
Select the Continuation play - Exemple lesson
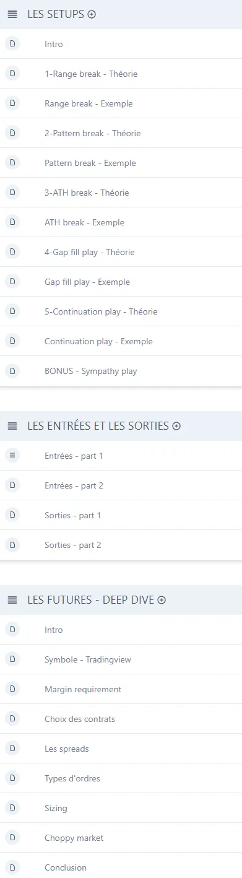121,341
